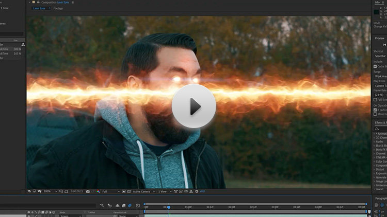Toggle the hide shy layers icon
This screenshot has height=217, width=387.
[x=118, y=206]
